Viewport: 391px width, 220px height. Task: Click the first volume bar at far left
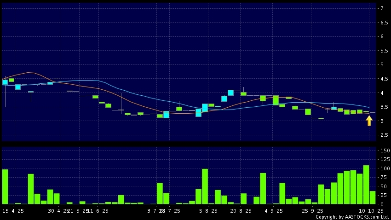(x=5, y=186)
